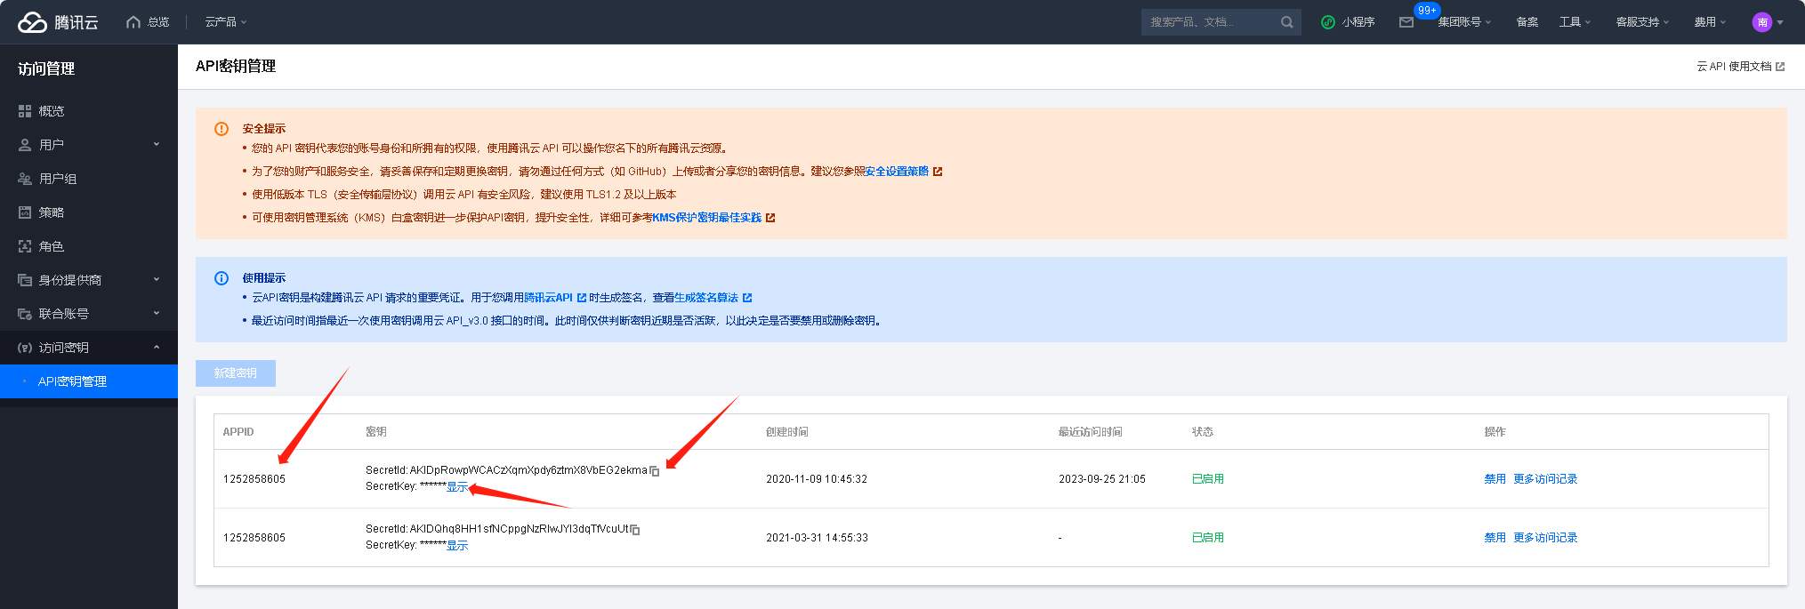Click external-link icon beside 生成签名算法

click(747, 298)
